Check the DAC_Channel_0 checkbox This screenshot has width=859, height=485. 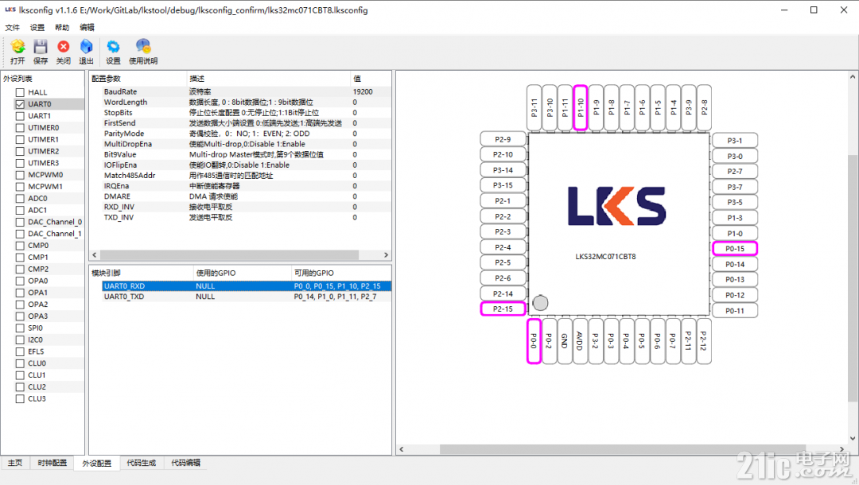20,222
